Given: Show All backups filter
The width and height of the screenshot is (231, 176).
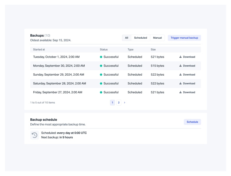Looking at the screenshot, I should (x=127, y=38).
